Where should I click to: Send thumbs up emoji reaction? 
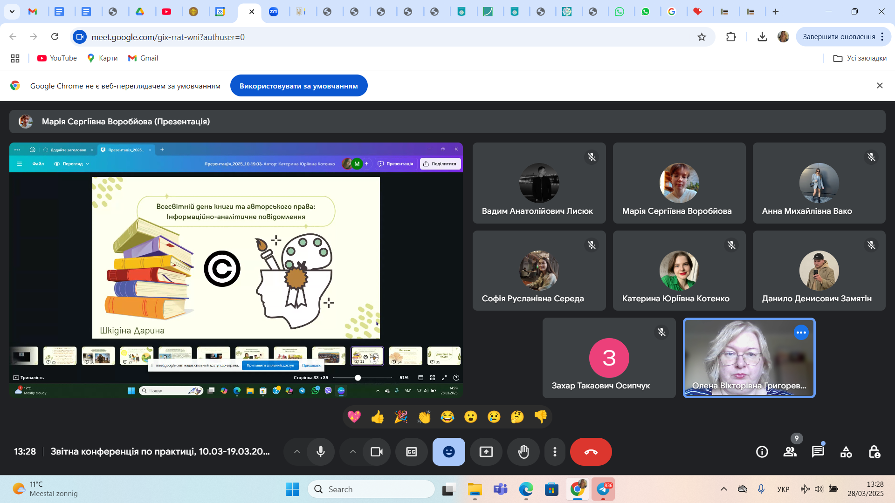378,417
